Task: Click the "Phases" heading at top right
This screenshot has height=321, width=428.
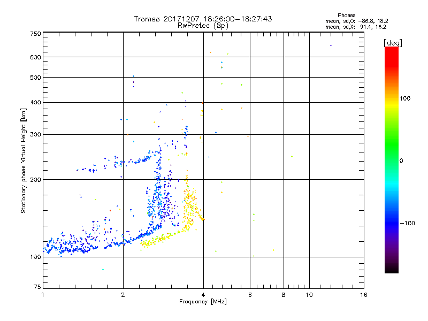Action: (346, 16)
